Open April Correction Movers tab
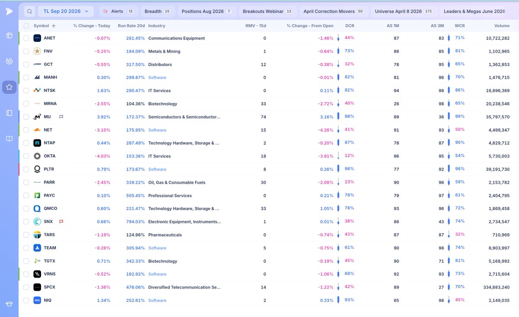Image resolution: width=519 pixels, height=317 pixels. tap(333, 11)
